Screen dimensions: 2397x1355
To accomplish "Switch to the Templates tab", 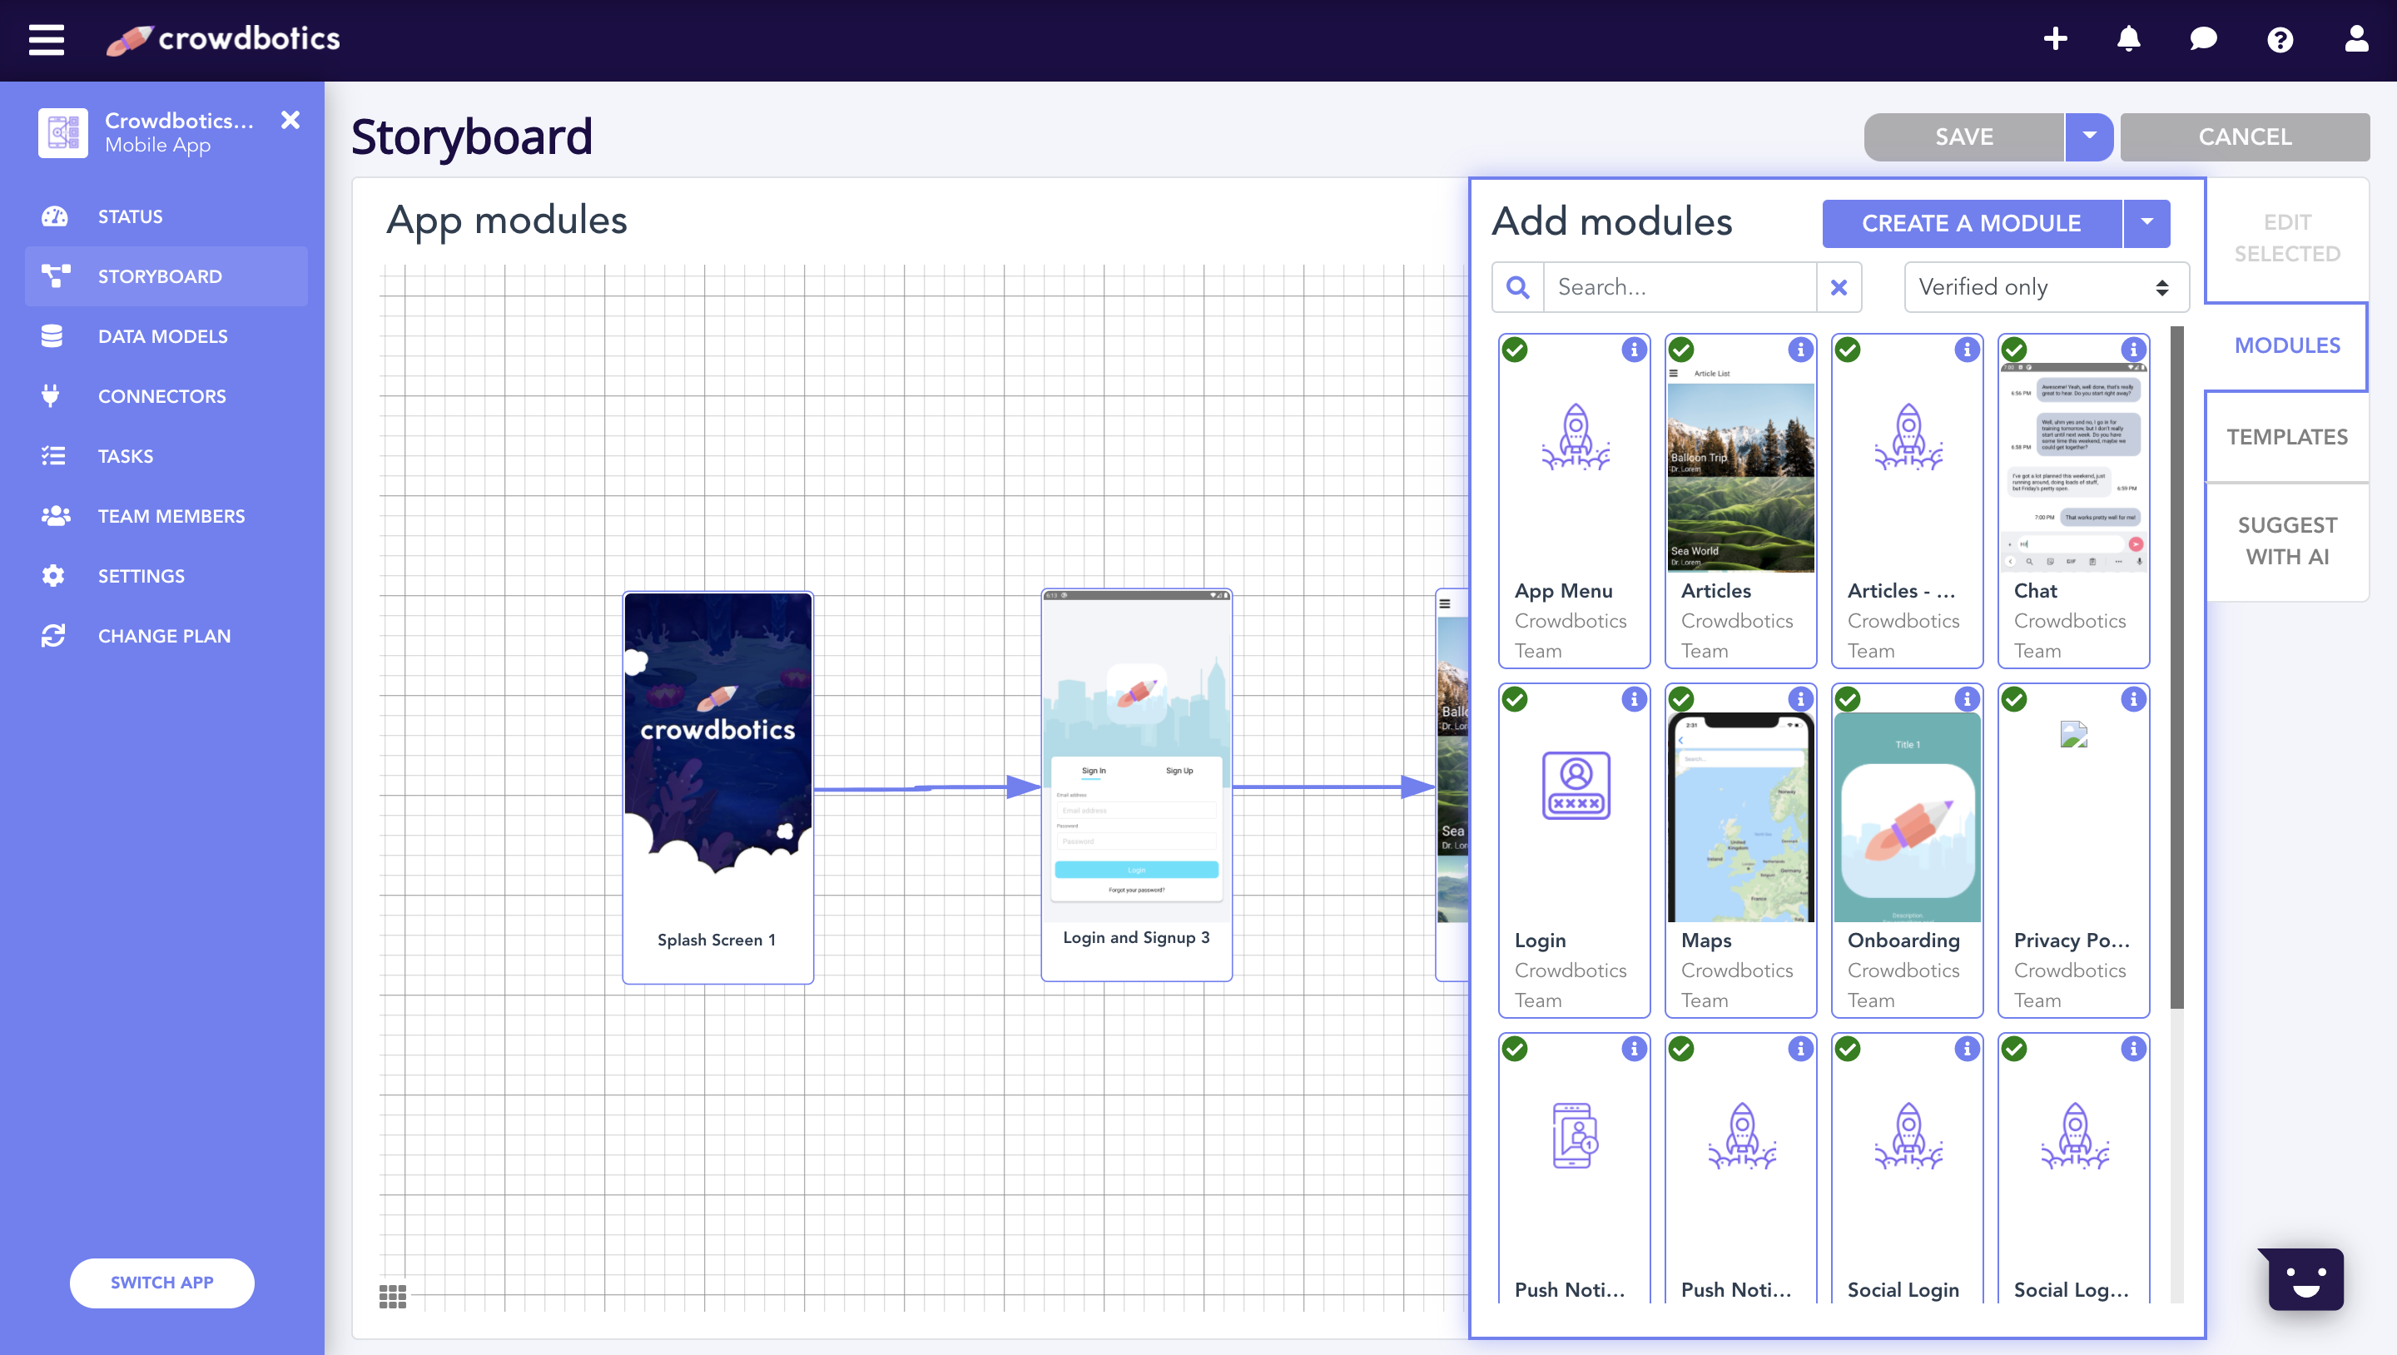I will tap(2286, 436).
